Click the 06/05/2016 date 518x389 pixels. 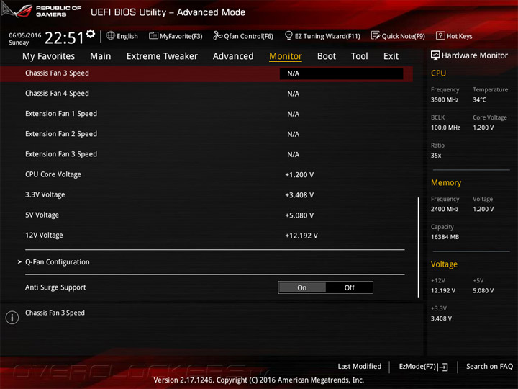point(24,35)
